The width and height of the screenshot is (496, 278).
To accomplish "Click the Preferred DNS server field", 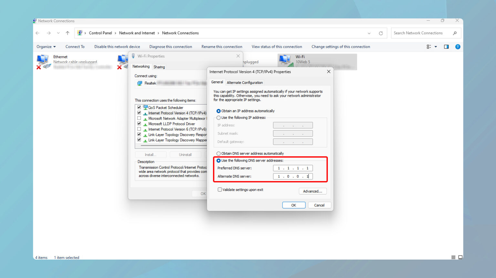I will tap(293, 168).
